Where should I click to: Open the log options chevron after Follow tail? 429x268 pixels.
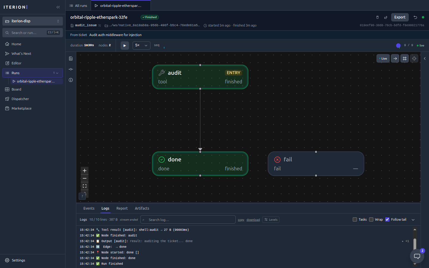pyautogui.click(x=413, y=220)
